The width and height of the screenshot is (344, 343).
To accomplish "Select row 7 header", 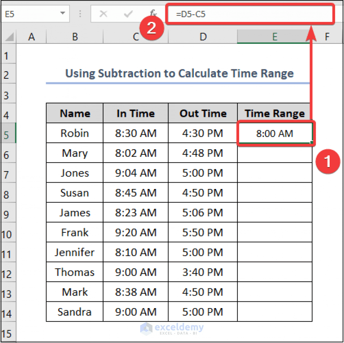I will point(9,173).
